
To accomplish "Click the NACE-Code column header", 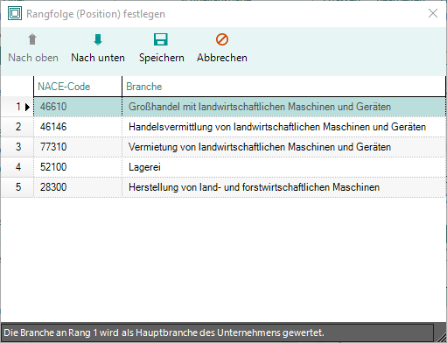I will pyautogui.click(x=78, y=87).
